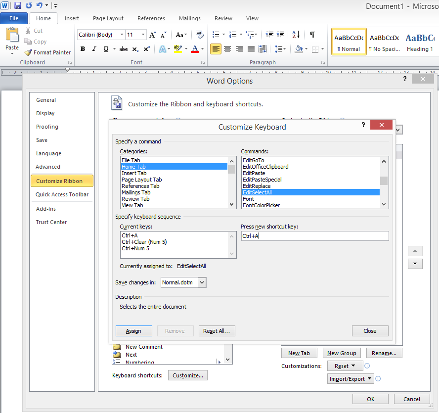
Task: Click the Reset All... button
Action: point(217,331)
